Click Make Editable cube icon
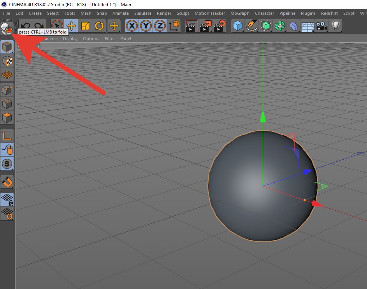This screenshot has height=289, width=367. pos(7,47)
